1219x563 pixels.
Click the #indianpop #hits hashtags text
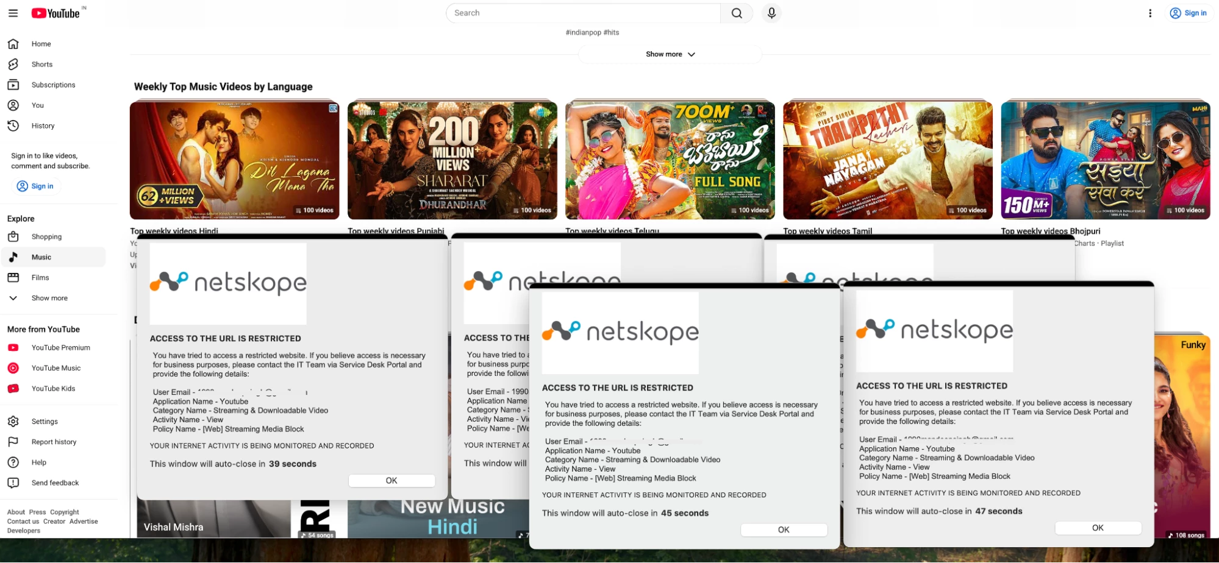pos(592,32)
